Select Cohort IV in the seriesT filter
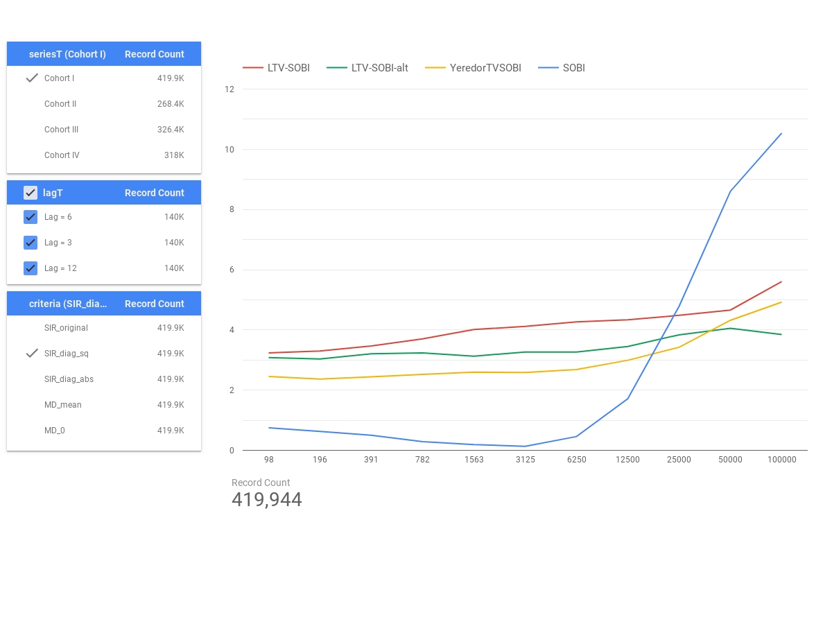This screenshot has height=624, width=832. (x=62, y=155)
